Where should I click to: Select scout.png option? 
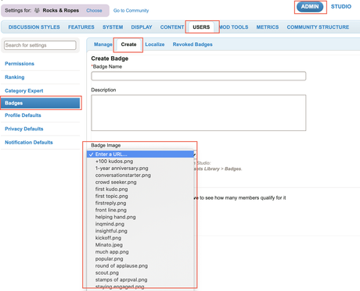[140, 273]
